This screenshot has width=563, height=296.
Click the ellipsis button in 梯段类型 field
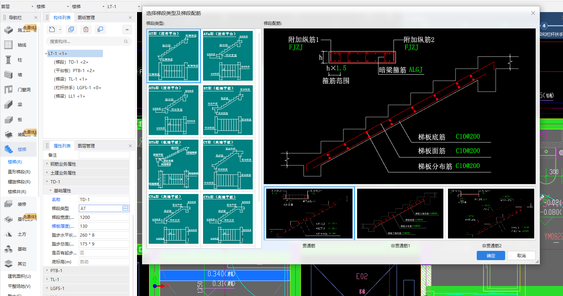pos(125,208)
